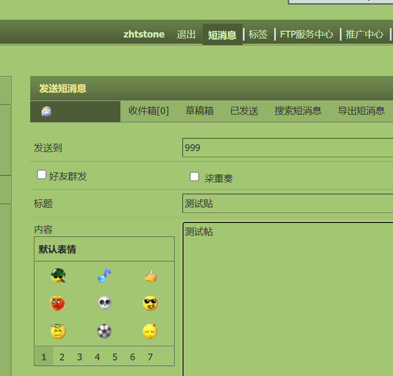This screenshot has height=376, width=393.
Task: Go to emoticon page 5
Action: coord(115,357)
